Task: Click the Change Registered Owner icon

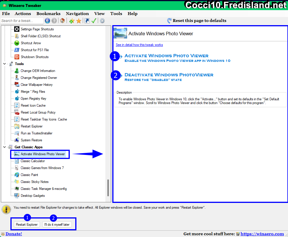Action: [x=17, y=77]
